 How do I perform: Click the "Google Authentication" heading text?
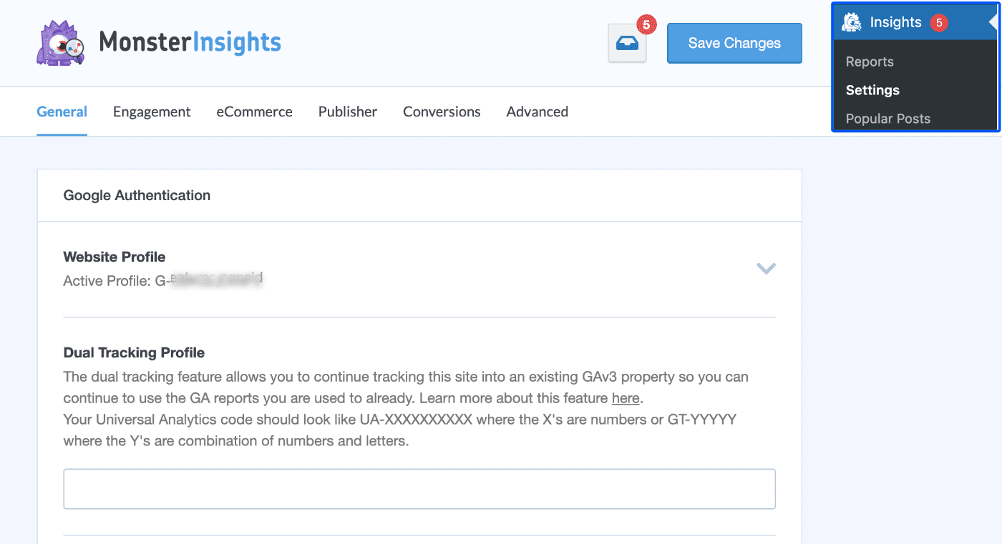(137, 195)
